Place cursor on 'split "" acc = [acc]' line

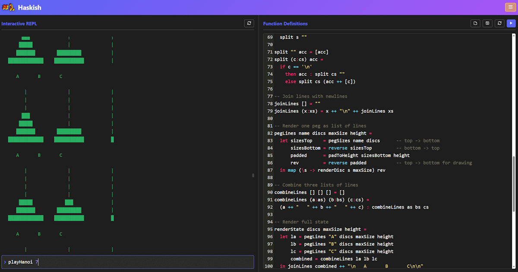(x=301, y=52)
